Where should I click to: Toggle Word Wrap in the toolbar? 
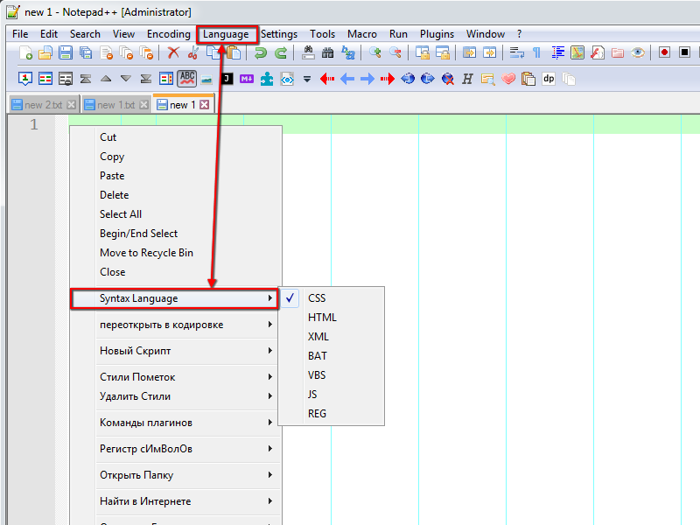coord(517,52)
